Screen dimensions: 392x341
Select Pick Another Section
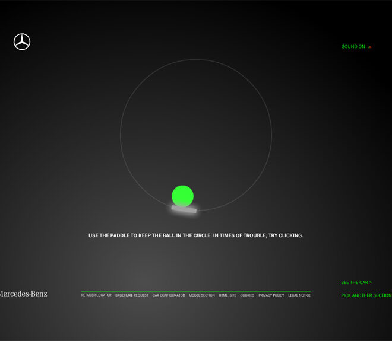pos(366,295)
